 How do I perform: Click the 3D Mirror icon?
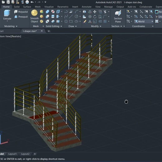(84, 12)
